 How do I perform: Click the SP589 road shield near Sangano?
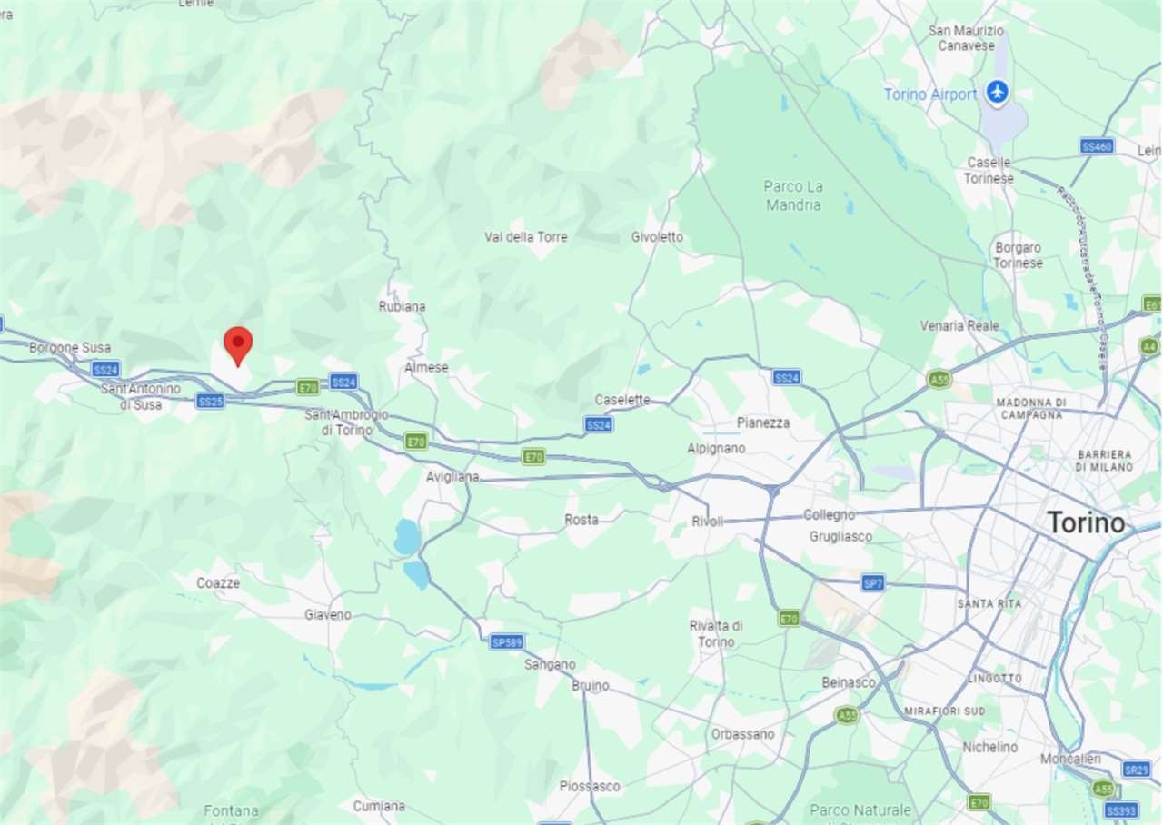tap(507, 642)
